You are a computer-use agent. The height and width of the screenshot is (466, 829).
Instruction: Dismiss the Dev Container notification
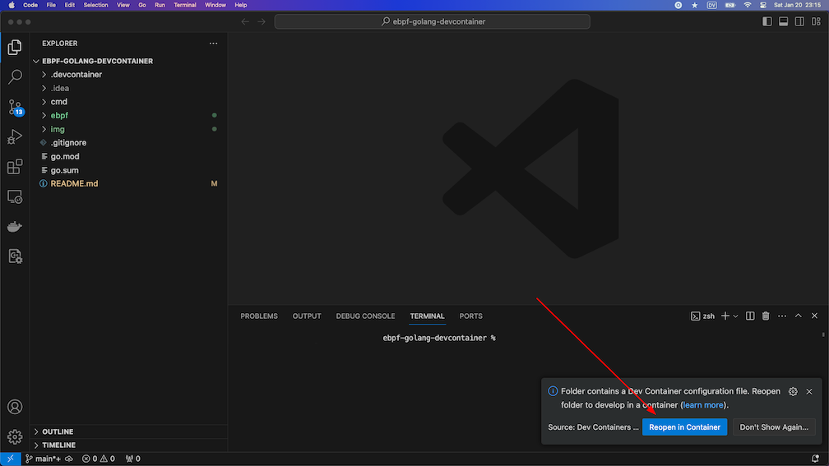tap(809, 391)
